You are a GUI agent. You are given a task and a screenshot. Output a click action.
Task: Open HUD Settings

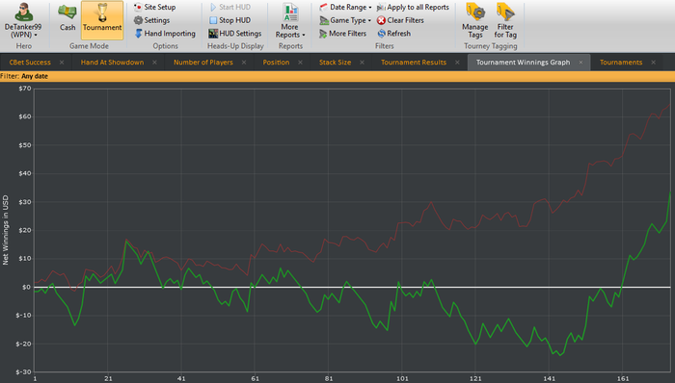(235, 34)
